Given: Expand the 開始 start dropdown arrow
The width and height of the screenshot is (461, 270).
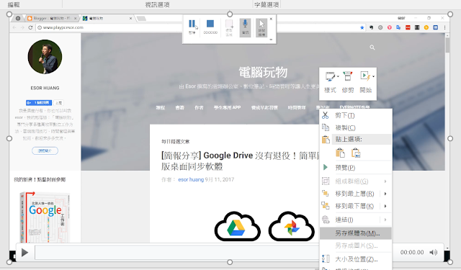Looking at the screenshot, I should (373, 76).
